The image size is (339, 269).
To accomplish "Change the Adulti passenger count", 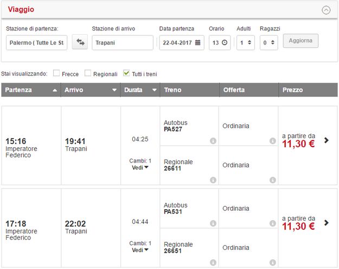I will click(x=245, y=42).
